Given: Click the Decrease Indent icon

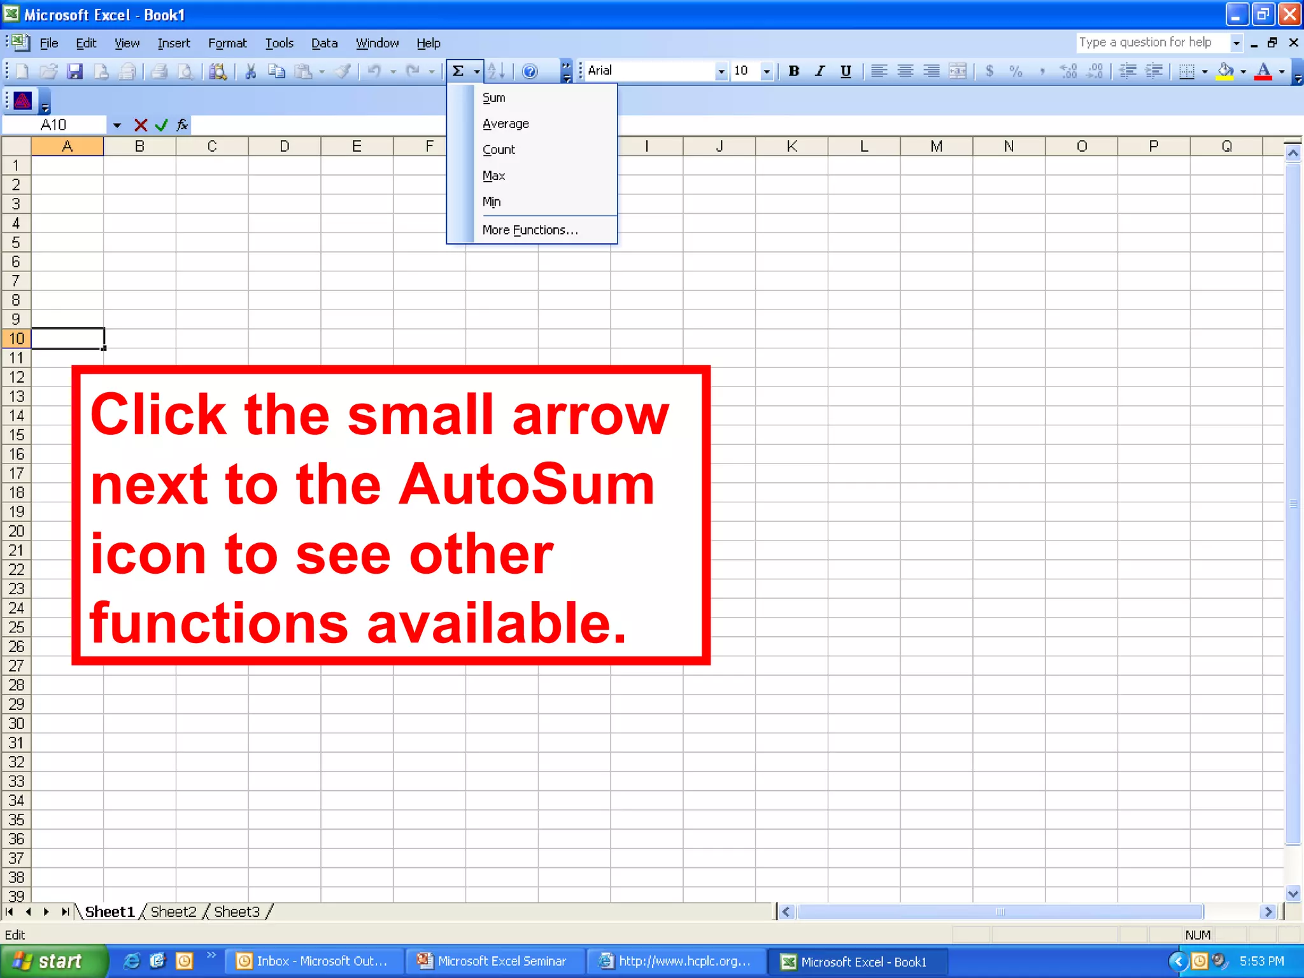Looking at the screenshot, I should (x=1128, y=71).
